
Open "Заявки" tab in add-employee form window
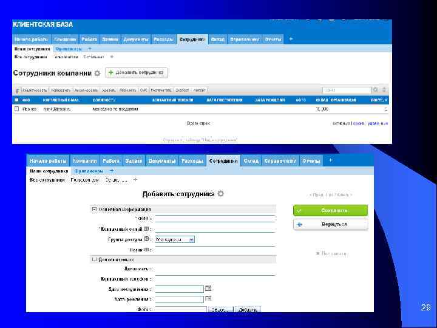134,161
